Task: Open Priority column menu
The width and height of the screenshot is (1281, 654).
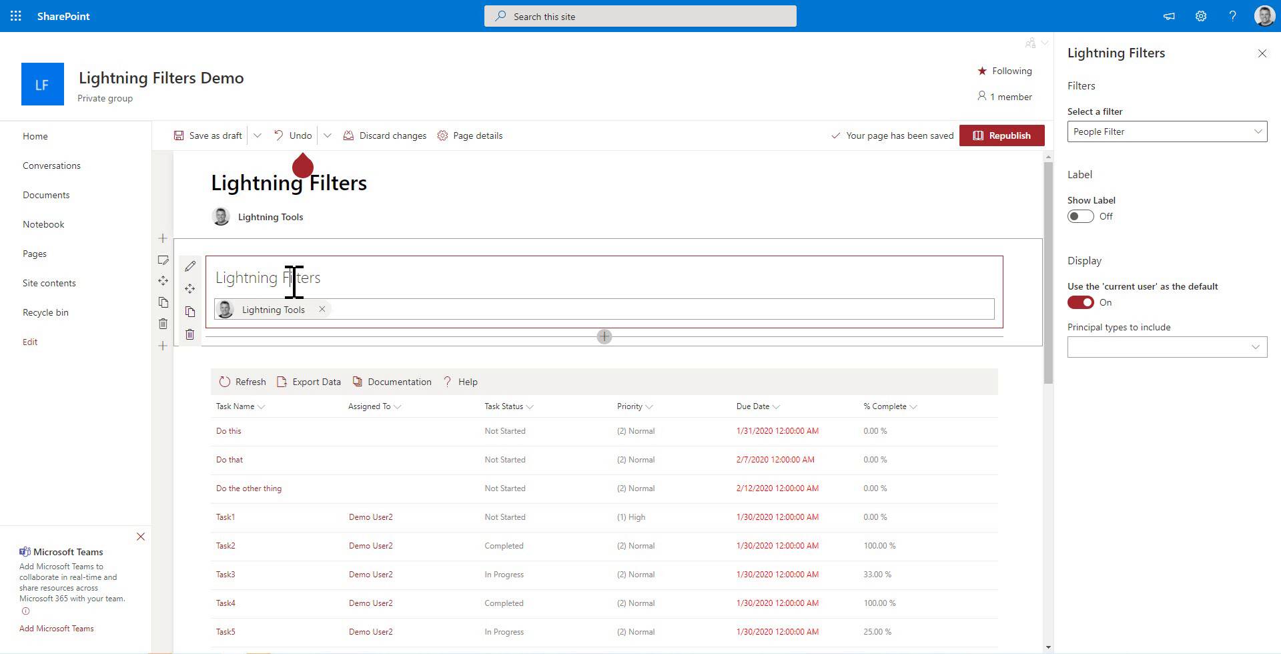Action: tap(634, 406)
